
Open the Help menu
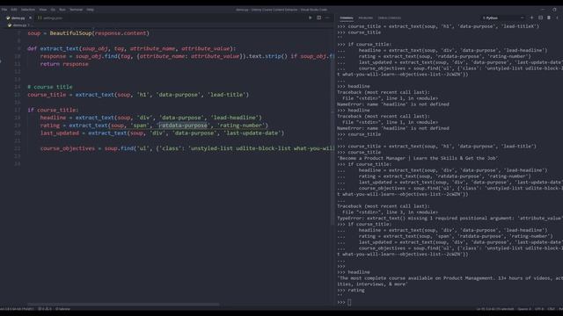(90, 10)
